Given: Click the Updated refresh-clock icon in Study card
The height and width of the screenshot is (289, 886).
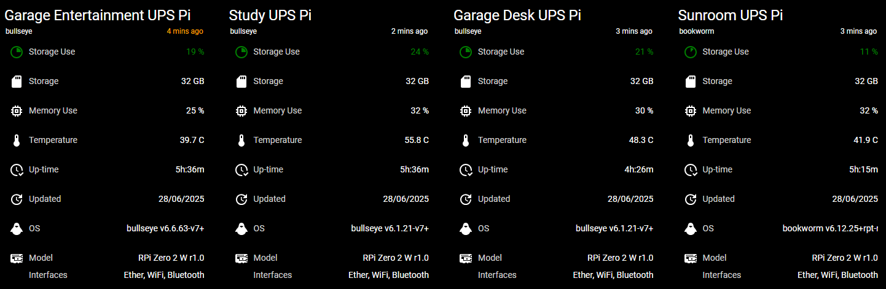Looking at the screenshot, I should tap(241, 199).
